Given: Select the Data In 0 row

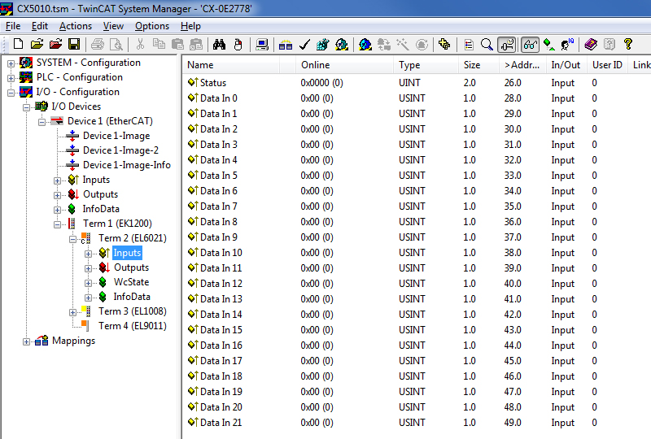Looking at the screenshot, I should (415, 98).
